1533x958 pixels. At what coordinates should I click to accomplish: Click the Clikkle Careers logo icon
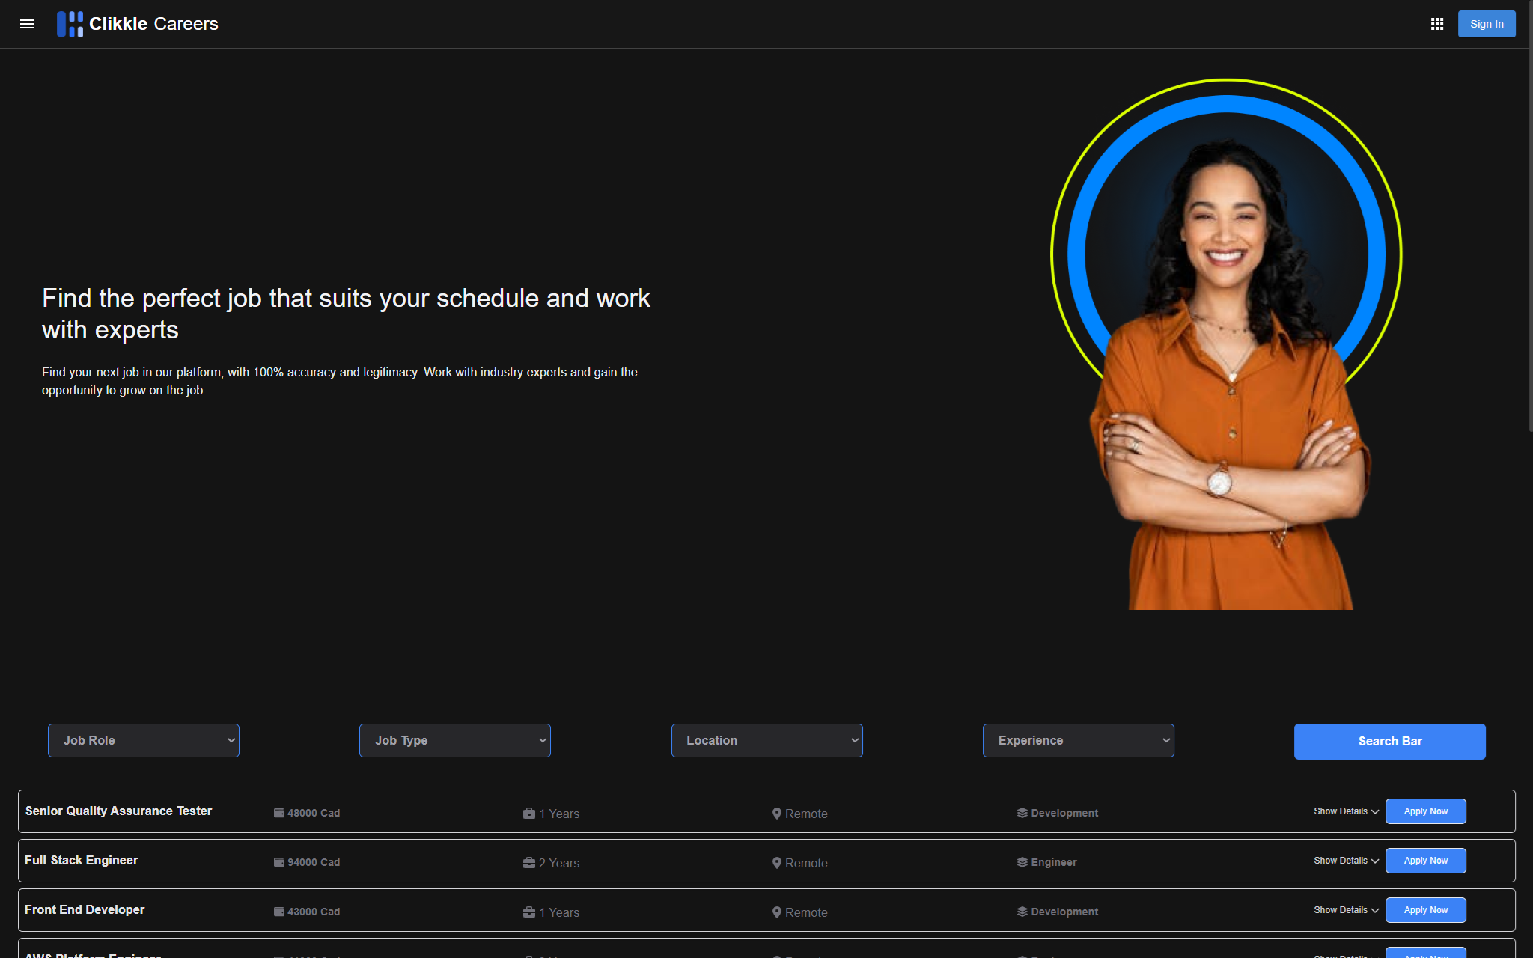coord(70,24)
